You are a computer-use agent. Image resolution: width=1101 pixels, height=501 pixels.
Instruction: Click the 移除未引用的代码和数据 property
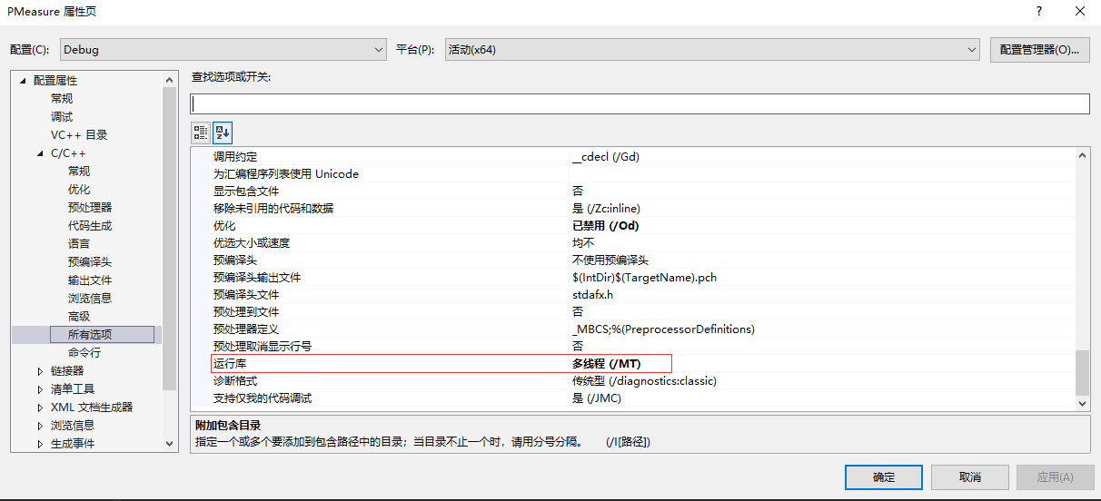click(x=273, y=209)
